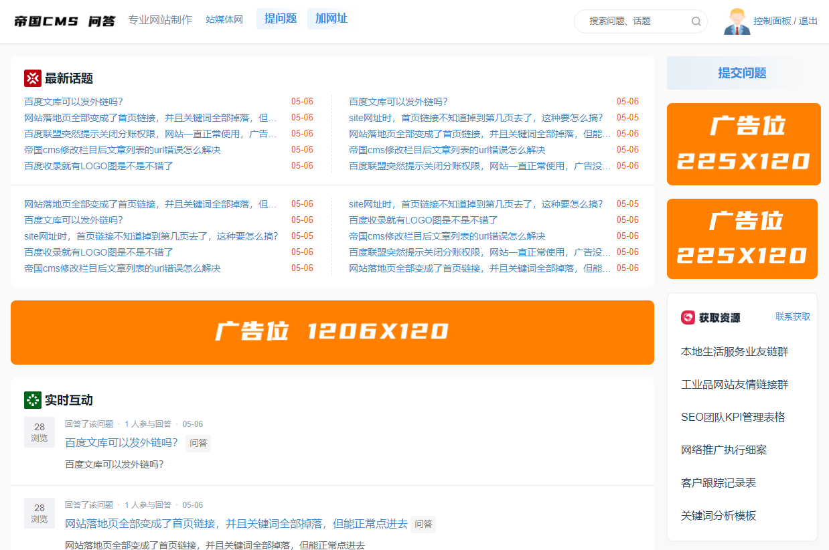
Task: Go to 站媒体网 in the top navigation
Action: pyautogui.click(x=224, y=20)
